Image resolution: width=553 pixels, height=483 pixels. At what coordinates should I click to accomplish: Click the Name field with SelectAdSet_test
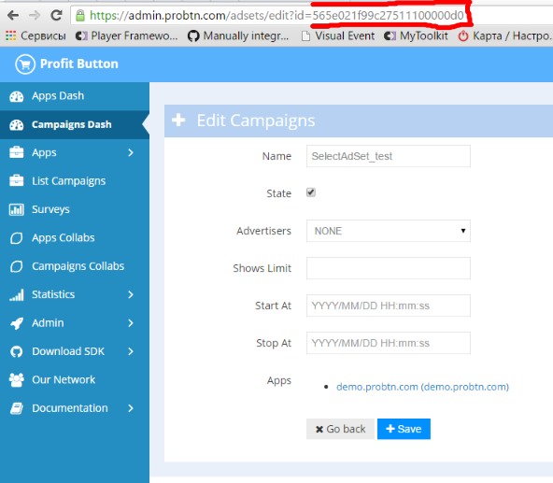(x=389, y=156)
